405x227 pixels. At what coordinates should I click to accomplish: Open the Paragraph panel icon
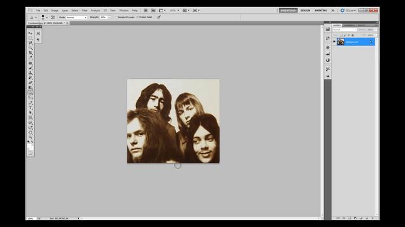coord(38,40)
